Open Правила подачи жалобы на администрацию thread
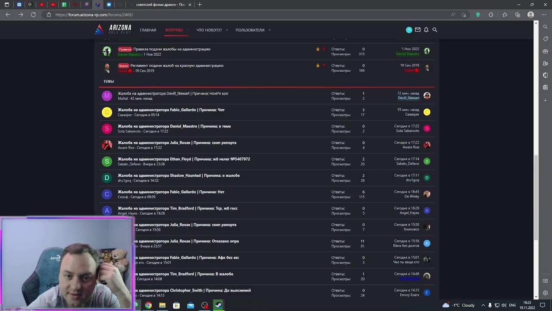The height and width of the screenshot is (311, 552). pyautogui.click(x=172, y=49)
